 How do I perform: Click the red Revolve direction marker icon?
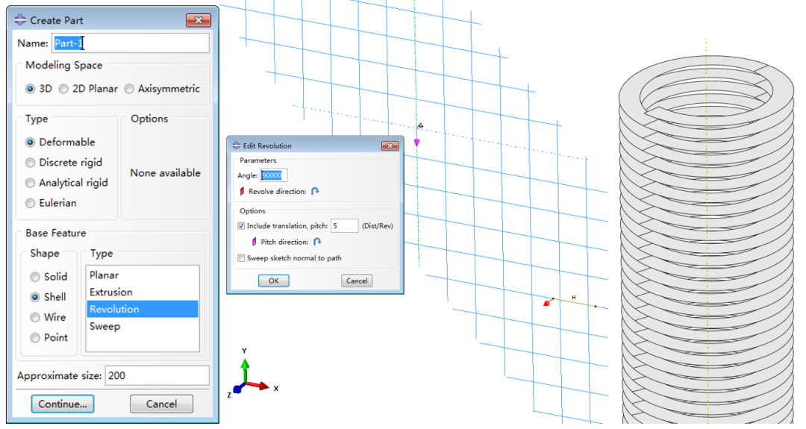click(242, 191)
